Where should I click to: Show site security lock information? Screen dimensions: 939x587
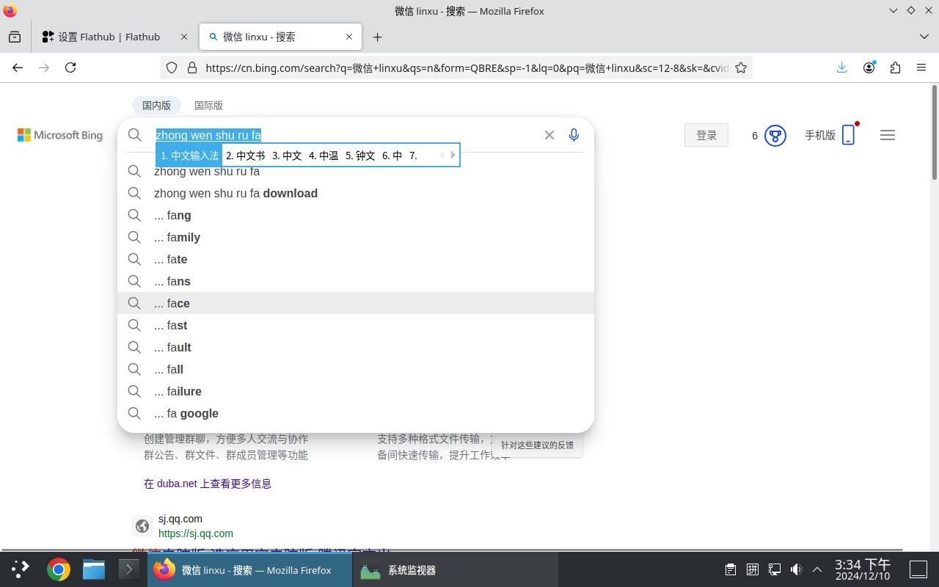click(x=192, y=68)
